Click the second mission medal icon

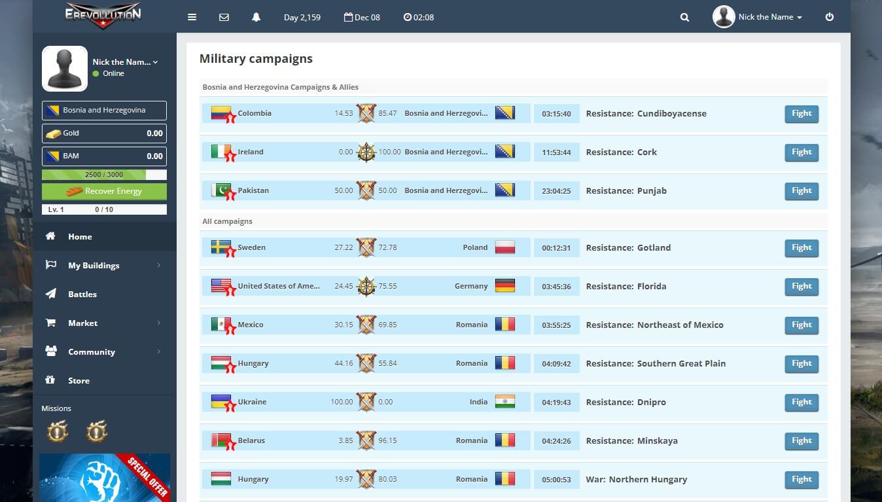[97, 431]
